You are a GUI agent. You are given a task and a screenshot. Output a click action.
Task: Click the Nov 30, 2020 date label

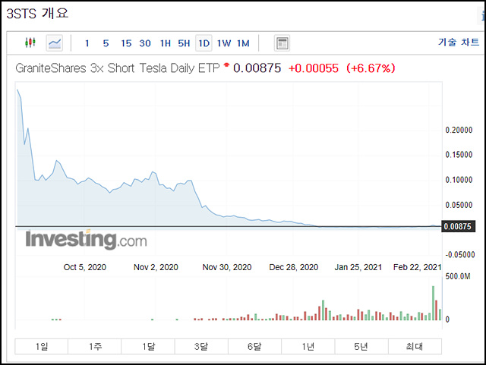pos(227,267)
